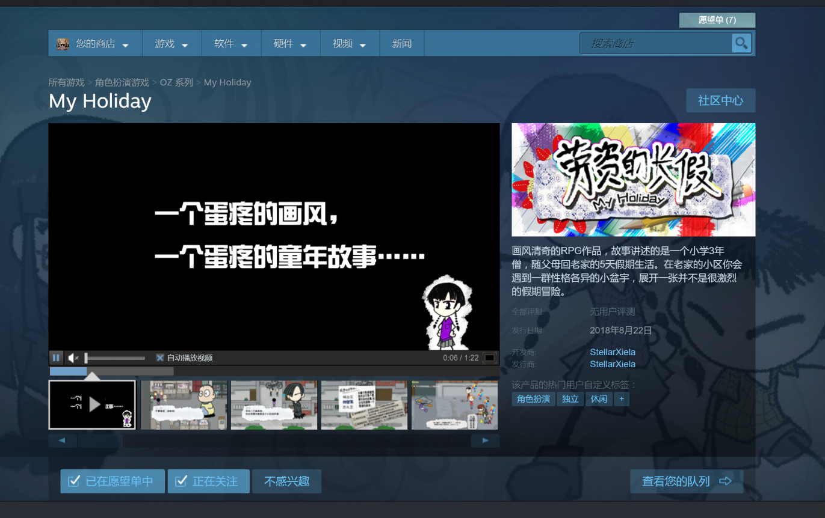Click the 查看您的队列 button
The width and height of the screenshot is (825, 518).
tap(687, 481)
